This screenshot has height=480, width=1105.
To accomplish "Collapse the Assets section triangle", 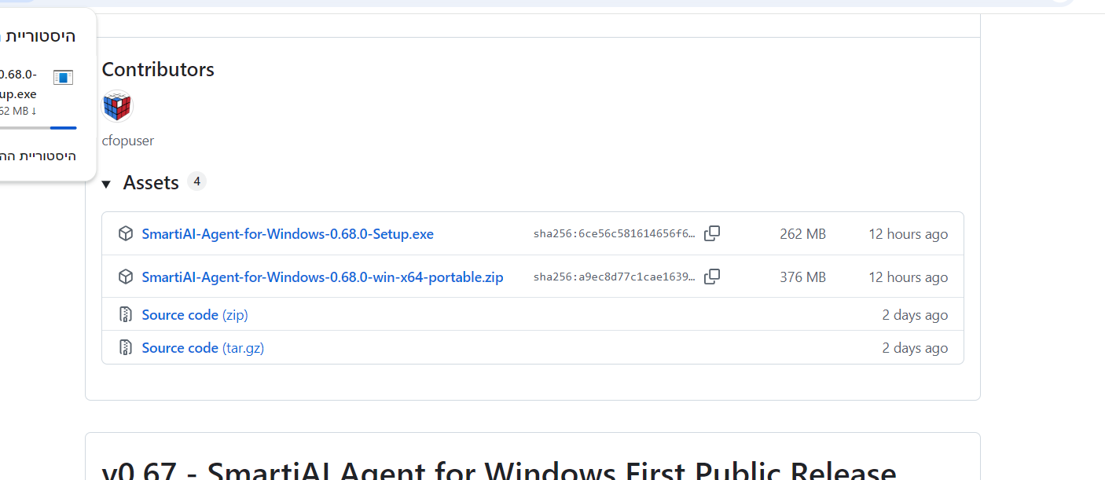I will pyautogui.click(x=106, y=184).
